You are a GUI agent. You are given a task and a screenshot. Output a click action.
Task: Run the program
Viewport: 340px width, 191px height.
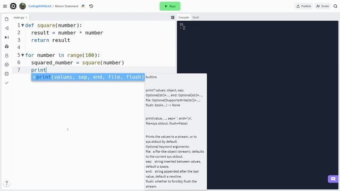[x=170, y=6]
